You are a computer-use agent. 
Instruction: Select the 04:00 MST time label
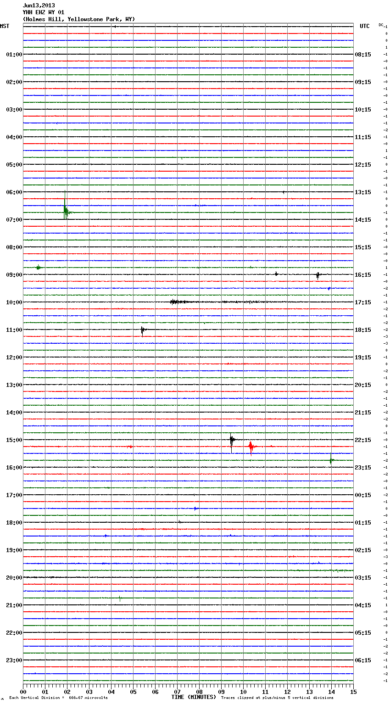pyautogui.click(x=14, y=137)
